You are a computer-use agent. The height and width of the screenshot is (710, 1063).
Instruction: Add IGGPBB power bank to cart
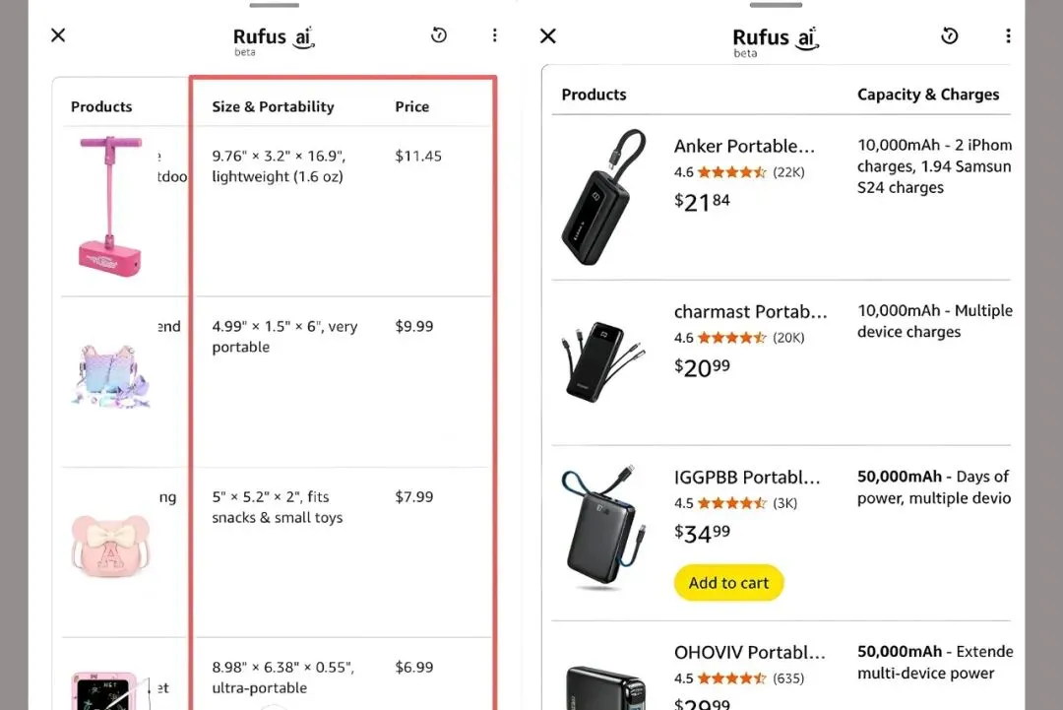tap(728, 582)
